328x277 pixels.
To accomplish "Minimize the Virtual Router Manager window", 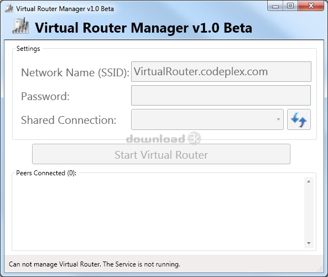I will point(275,6).
